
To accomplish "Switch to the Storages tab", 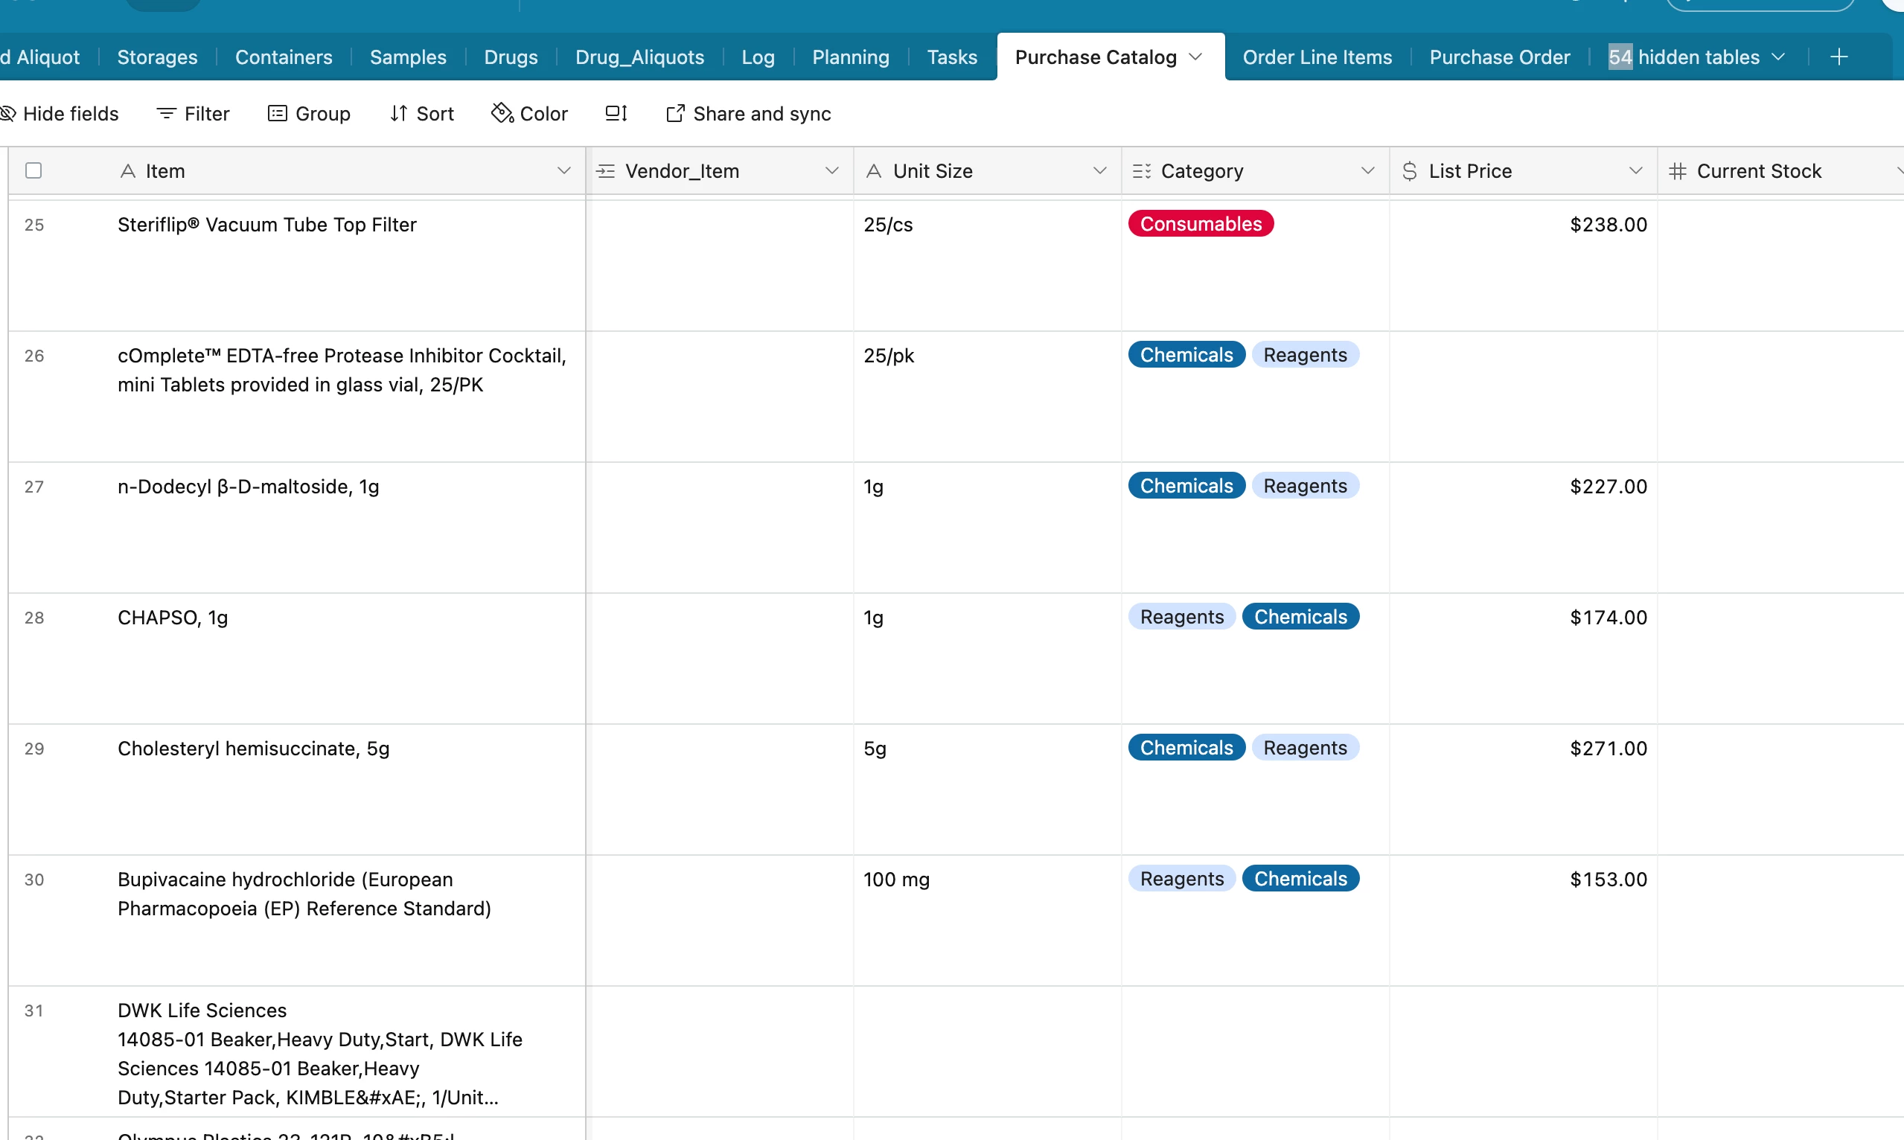I will [x=158, y=57].
